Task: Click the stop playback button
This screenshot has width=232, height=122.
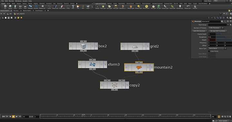Action: pos(13,117)
